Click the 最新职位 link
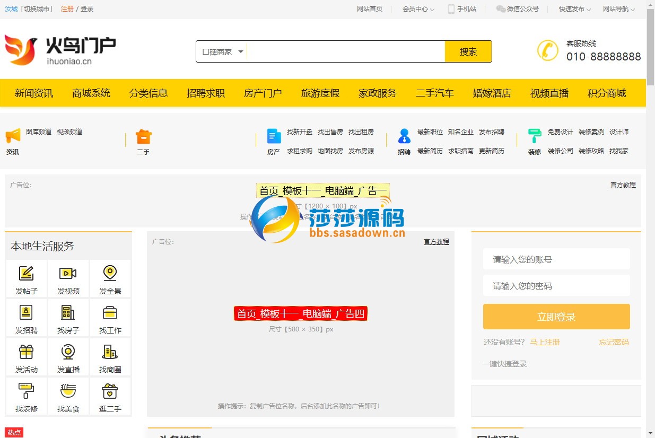The width and height of the screenshot is (655, 438). [430, 132]
